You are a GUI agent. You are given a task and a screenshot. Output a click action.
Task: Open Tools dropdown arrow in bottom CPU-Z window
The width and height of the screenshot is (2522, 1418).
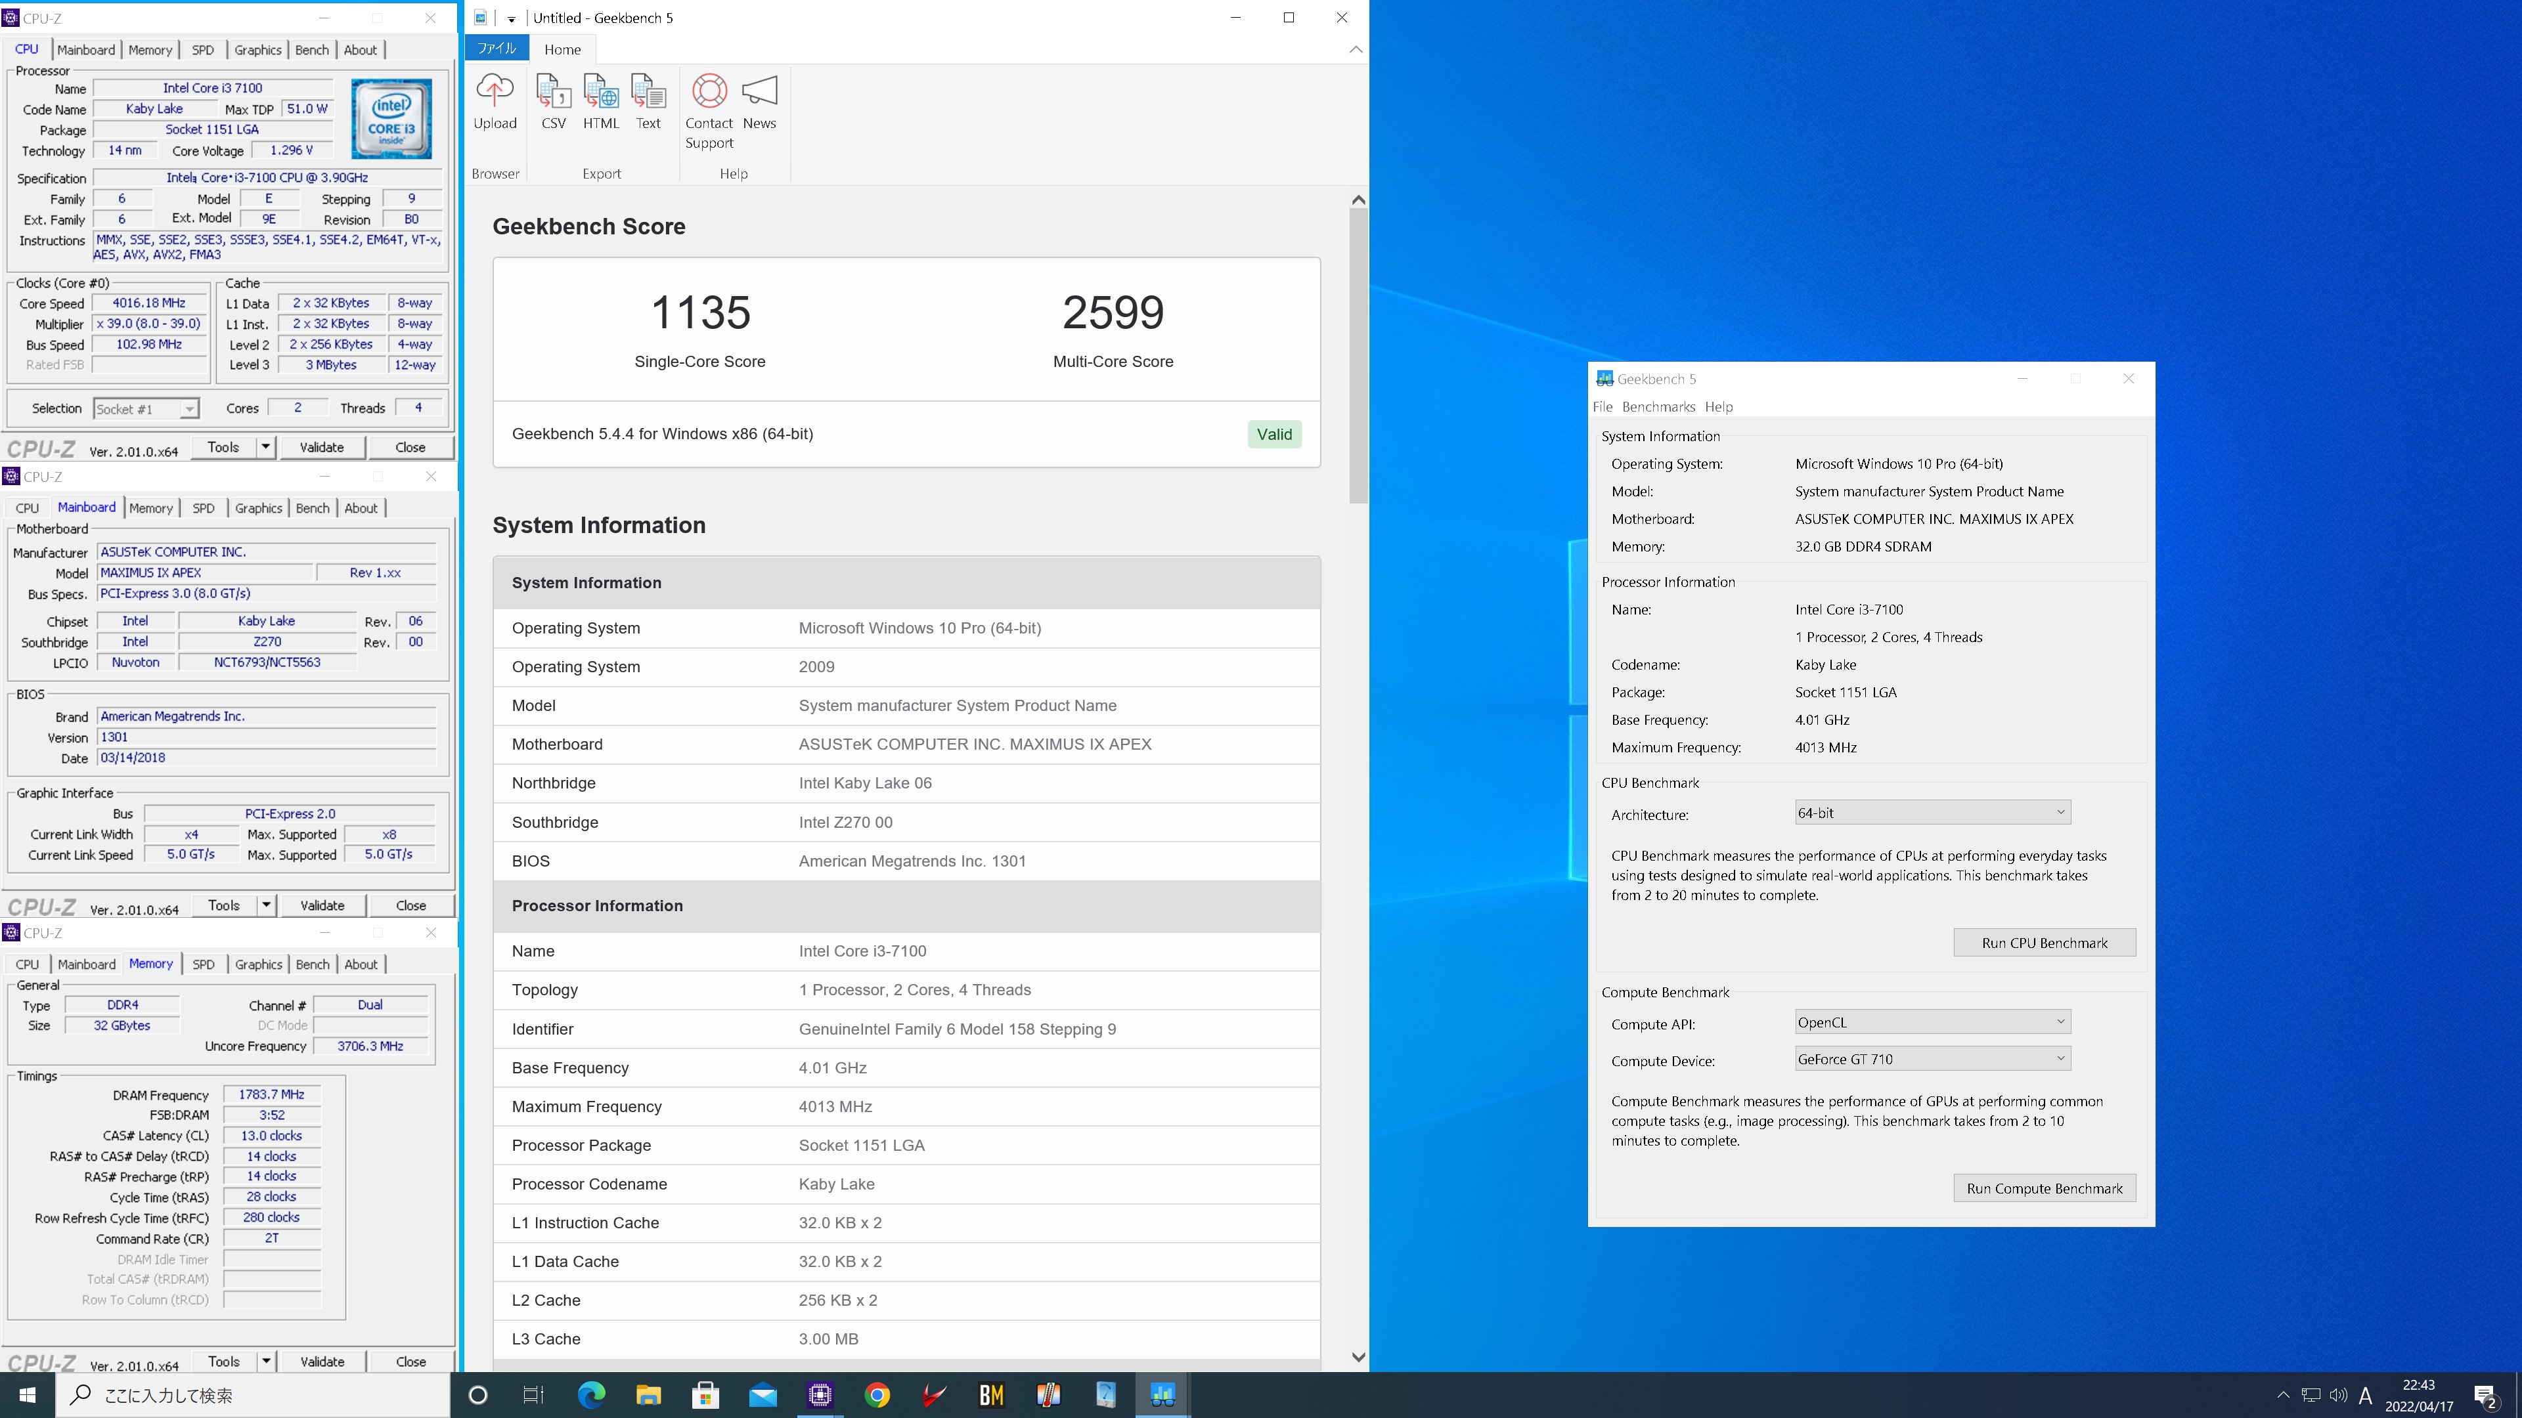click(266, 1362)
